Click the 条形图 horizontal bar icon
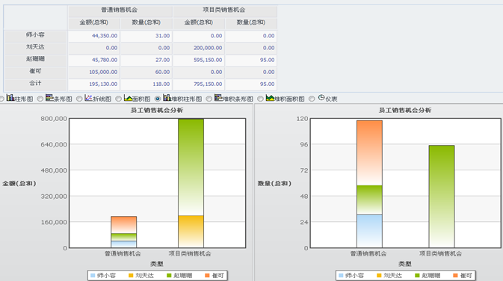Viewport: 503px width, 281px height. 49,97
